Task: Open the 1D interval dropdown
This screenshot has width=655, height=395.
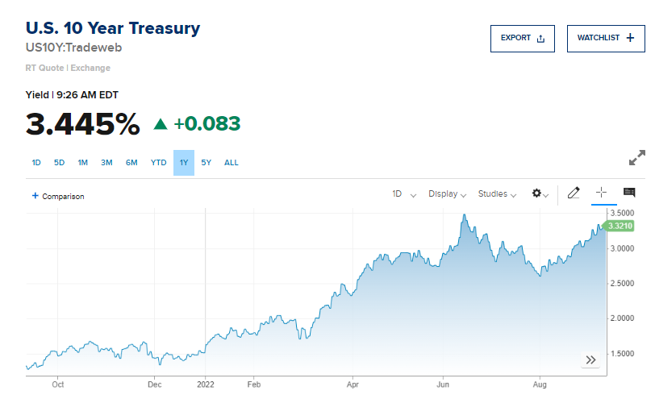Action: (x=404, y=194)
